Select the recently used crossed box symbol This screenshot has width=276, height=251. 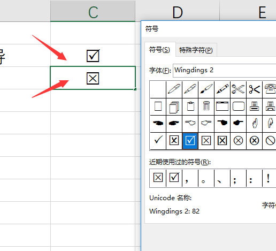[158, 178]
